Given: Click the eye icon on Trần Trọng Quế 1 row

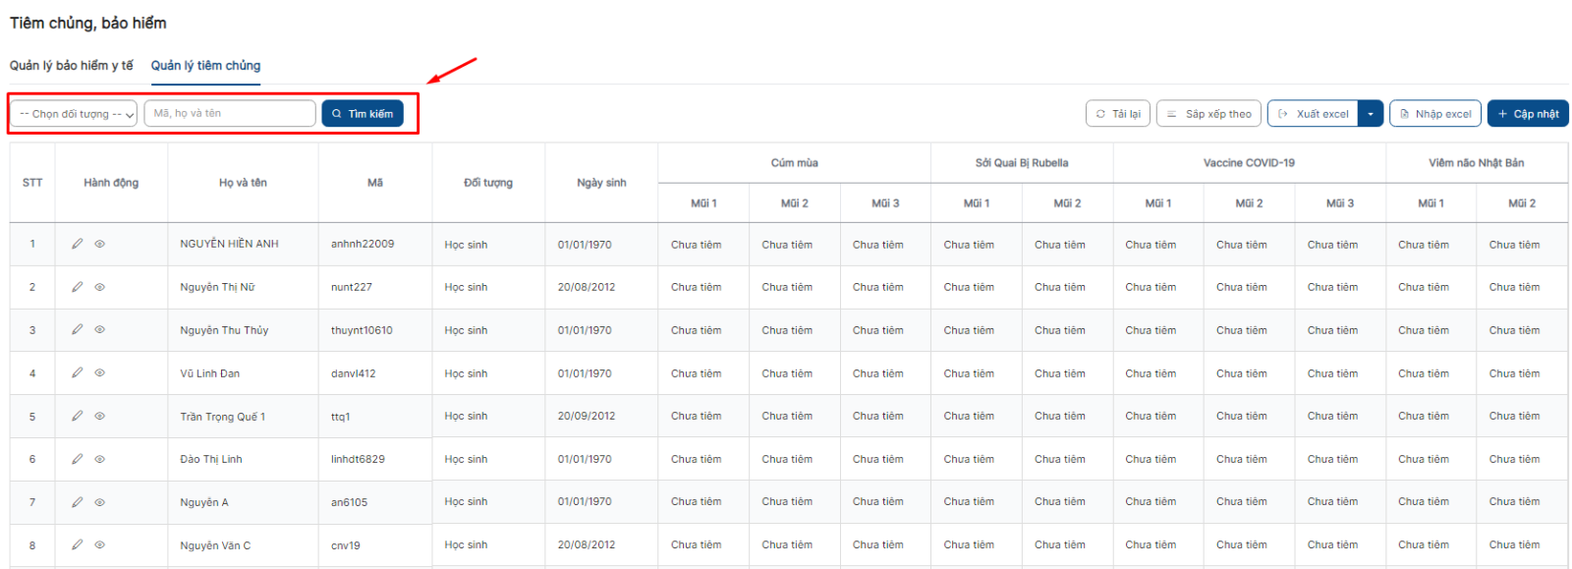Looking at the screenshot, I should click(x=99, y=416).
